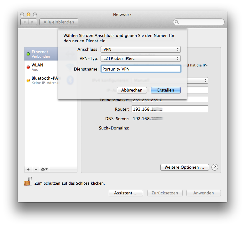
Task: Navigate forward with the right arrow
Action: point(33,22)
